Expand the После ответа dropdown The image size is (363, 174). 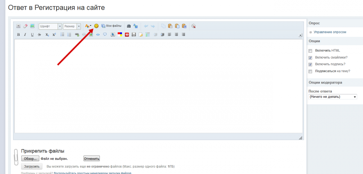pos(332,97)
